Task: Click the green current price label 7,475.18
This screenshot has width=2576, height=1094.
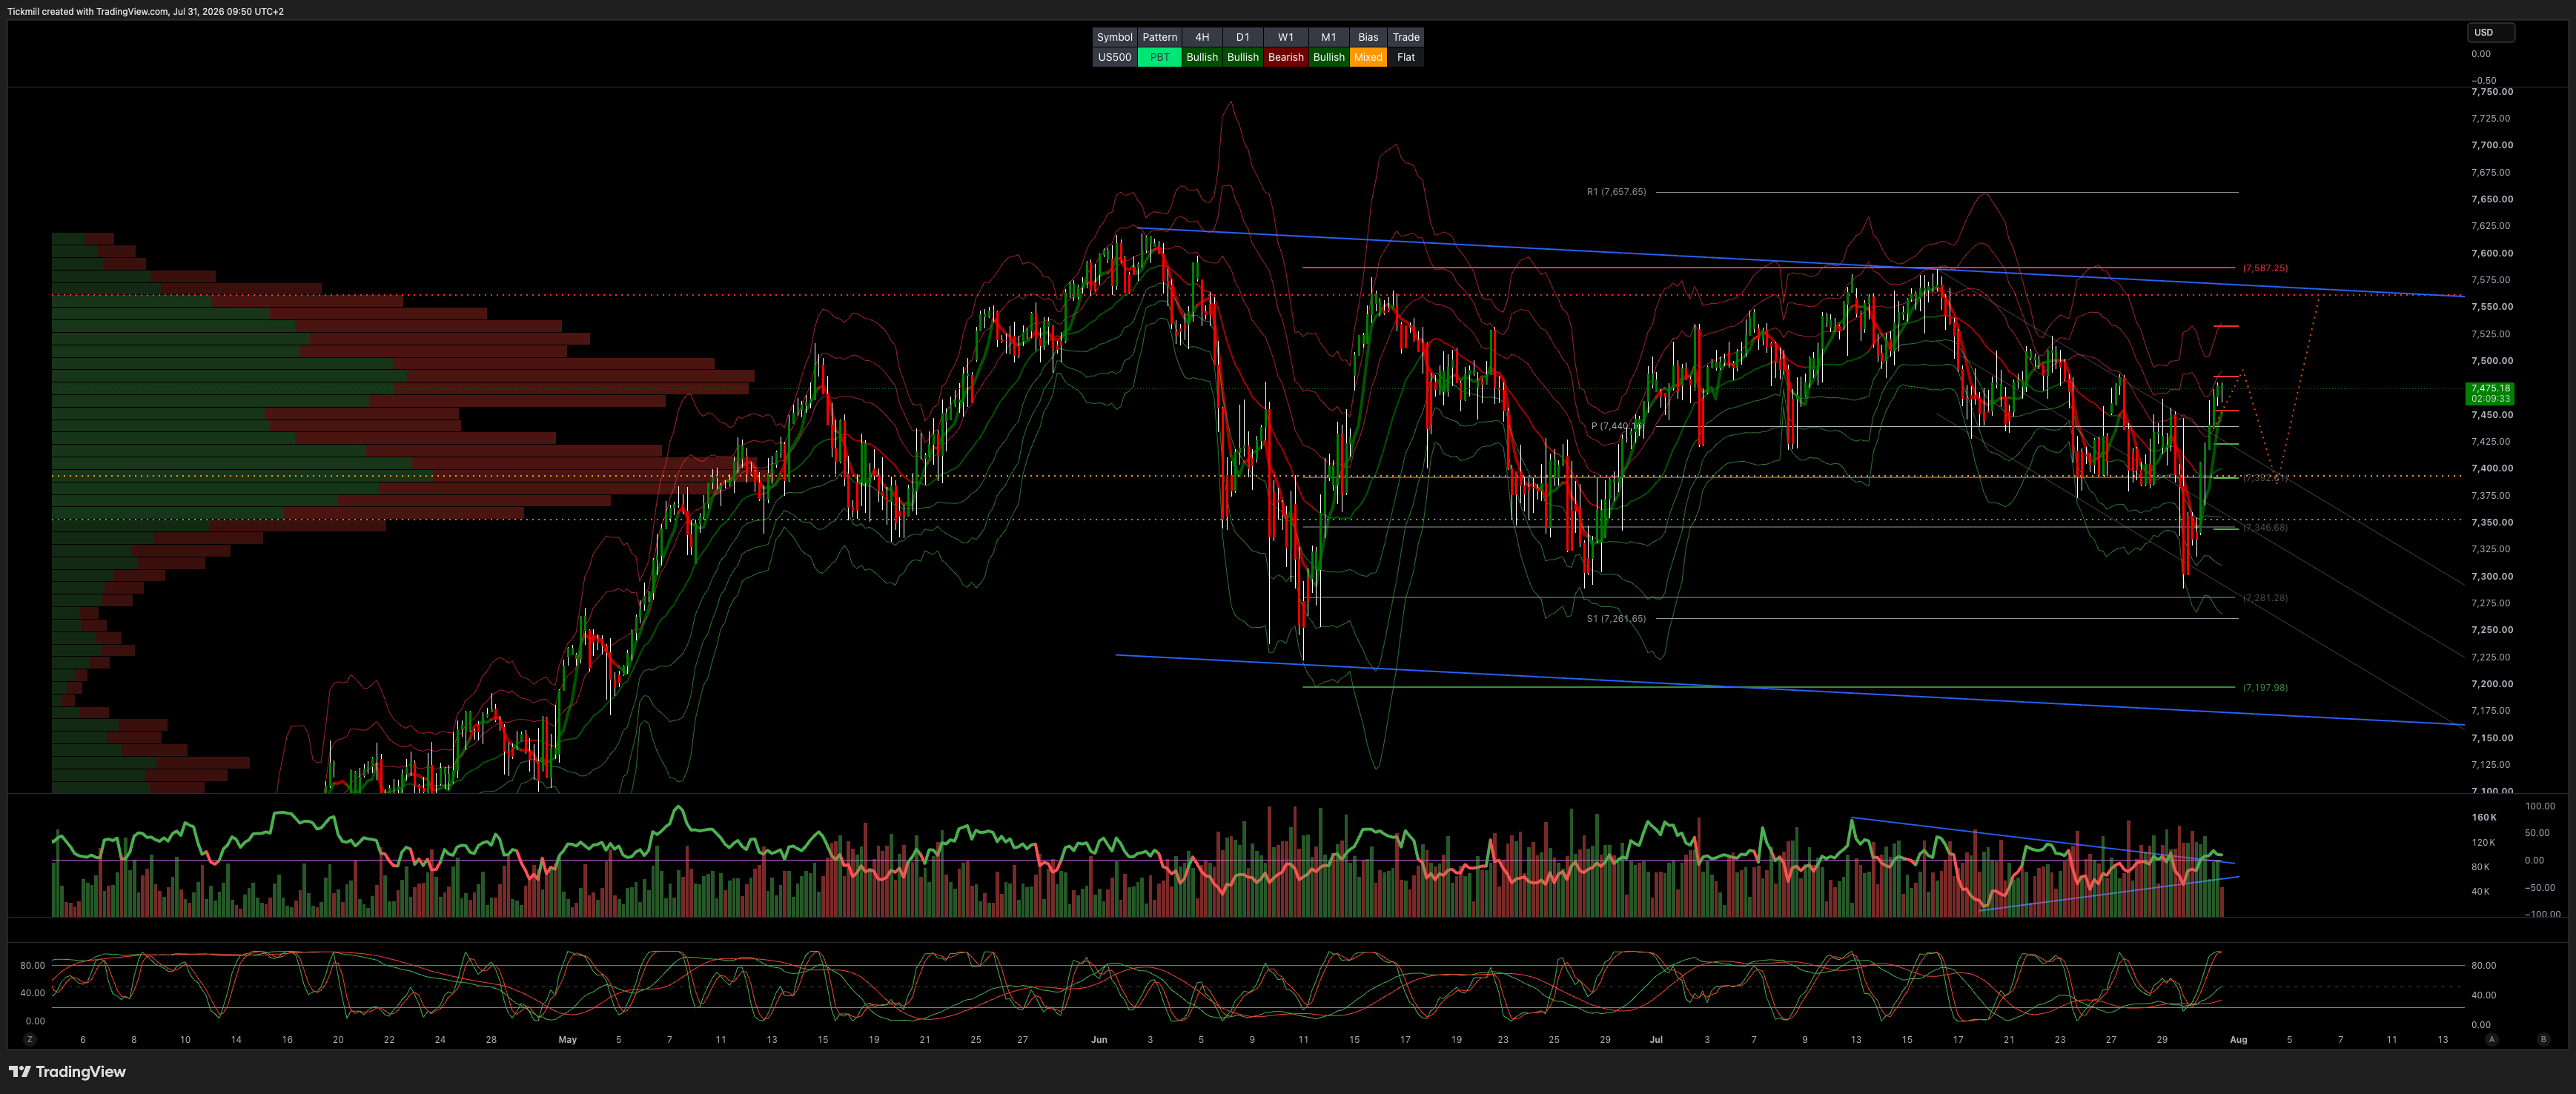Action: click(2489, 393)
